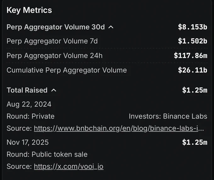Select the Cumulative Perp Aggregator Volume row
This screenshot has width=214, height=180.
point(107,70)
